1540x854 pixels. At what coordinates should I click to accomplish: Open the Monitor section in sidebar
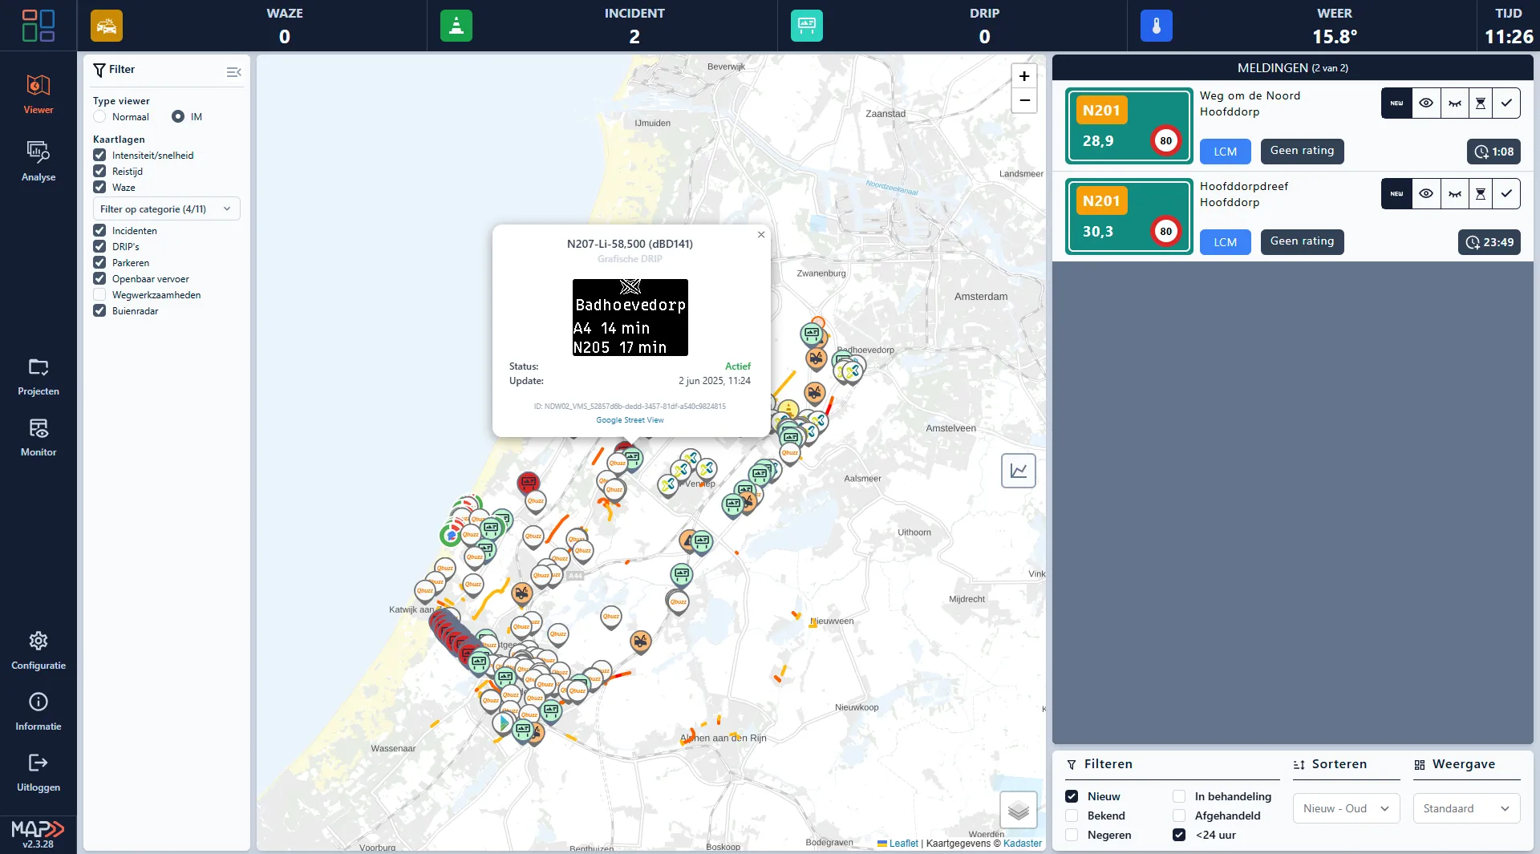pos(38,438)
